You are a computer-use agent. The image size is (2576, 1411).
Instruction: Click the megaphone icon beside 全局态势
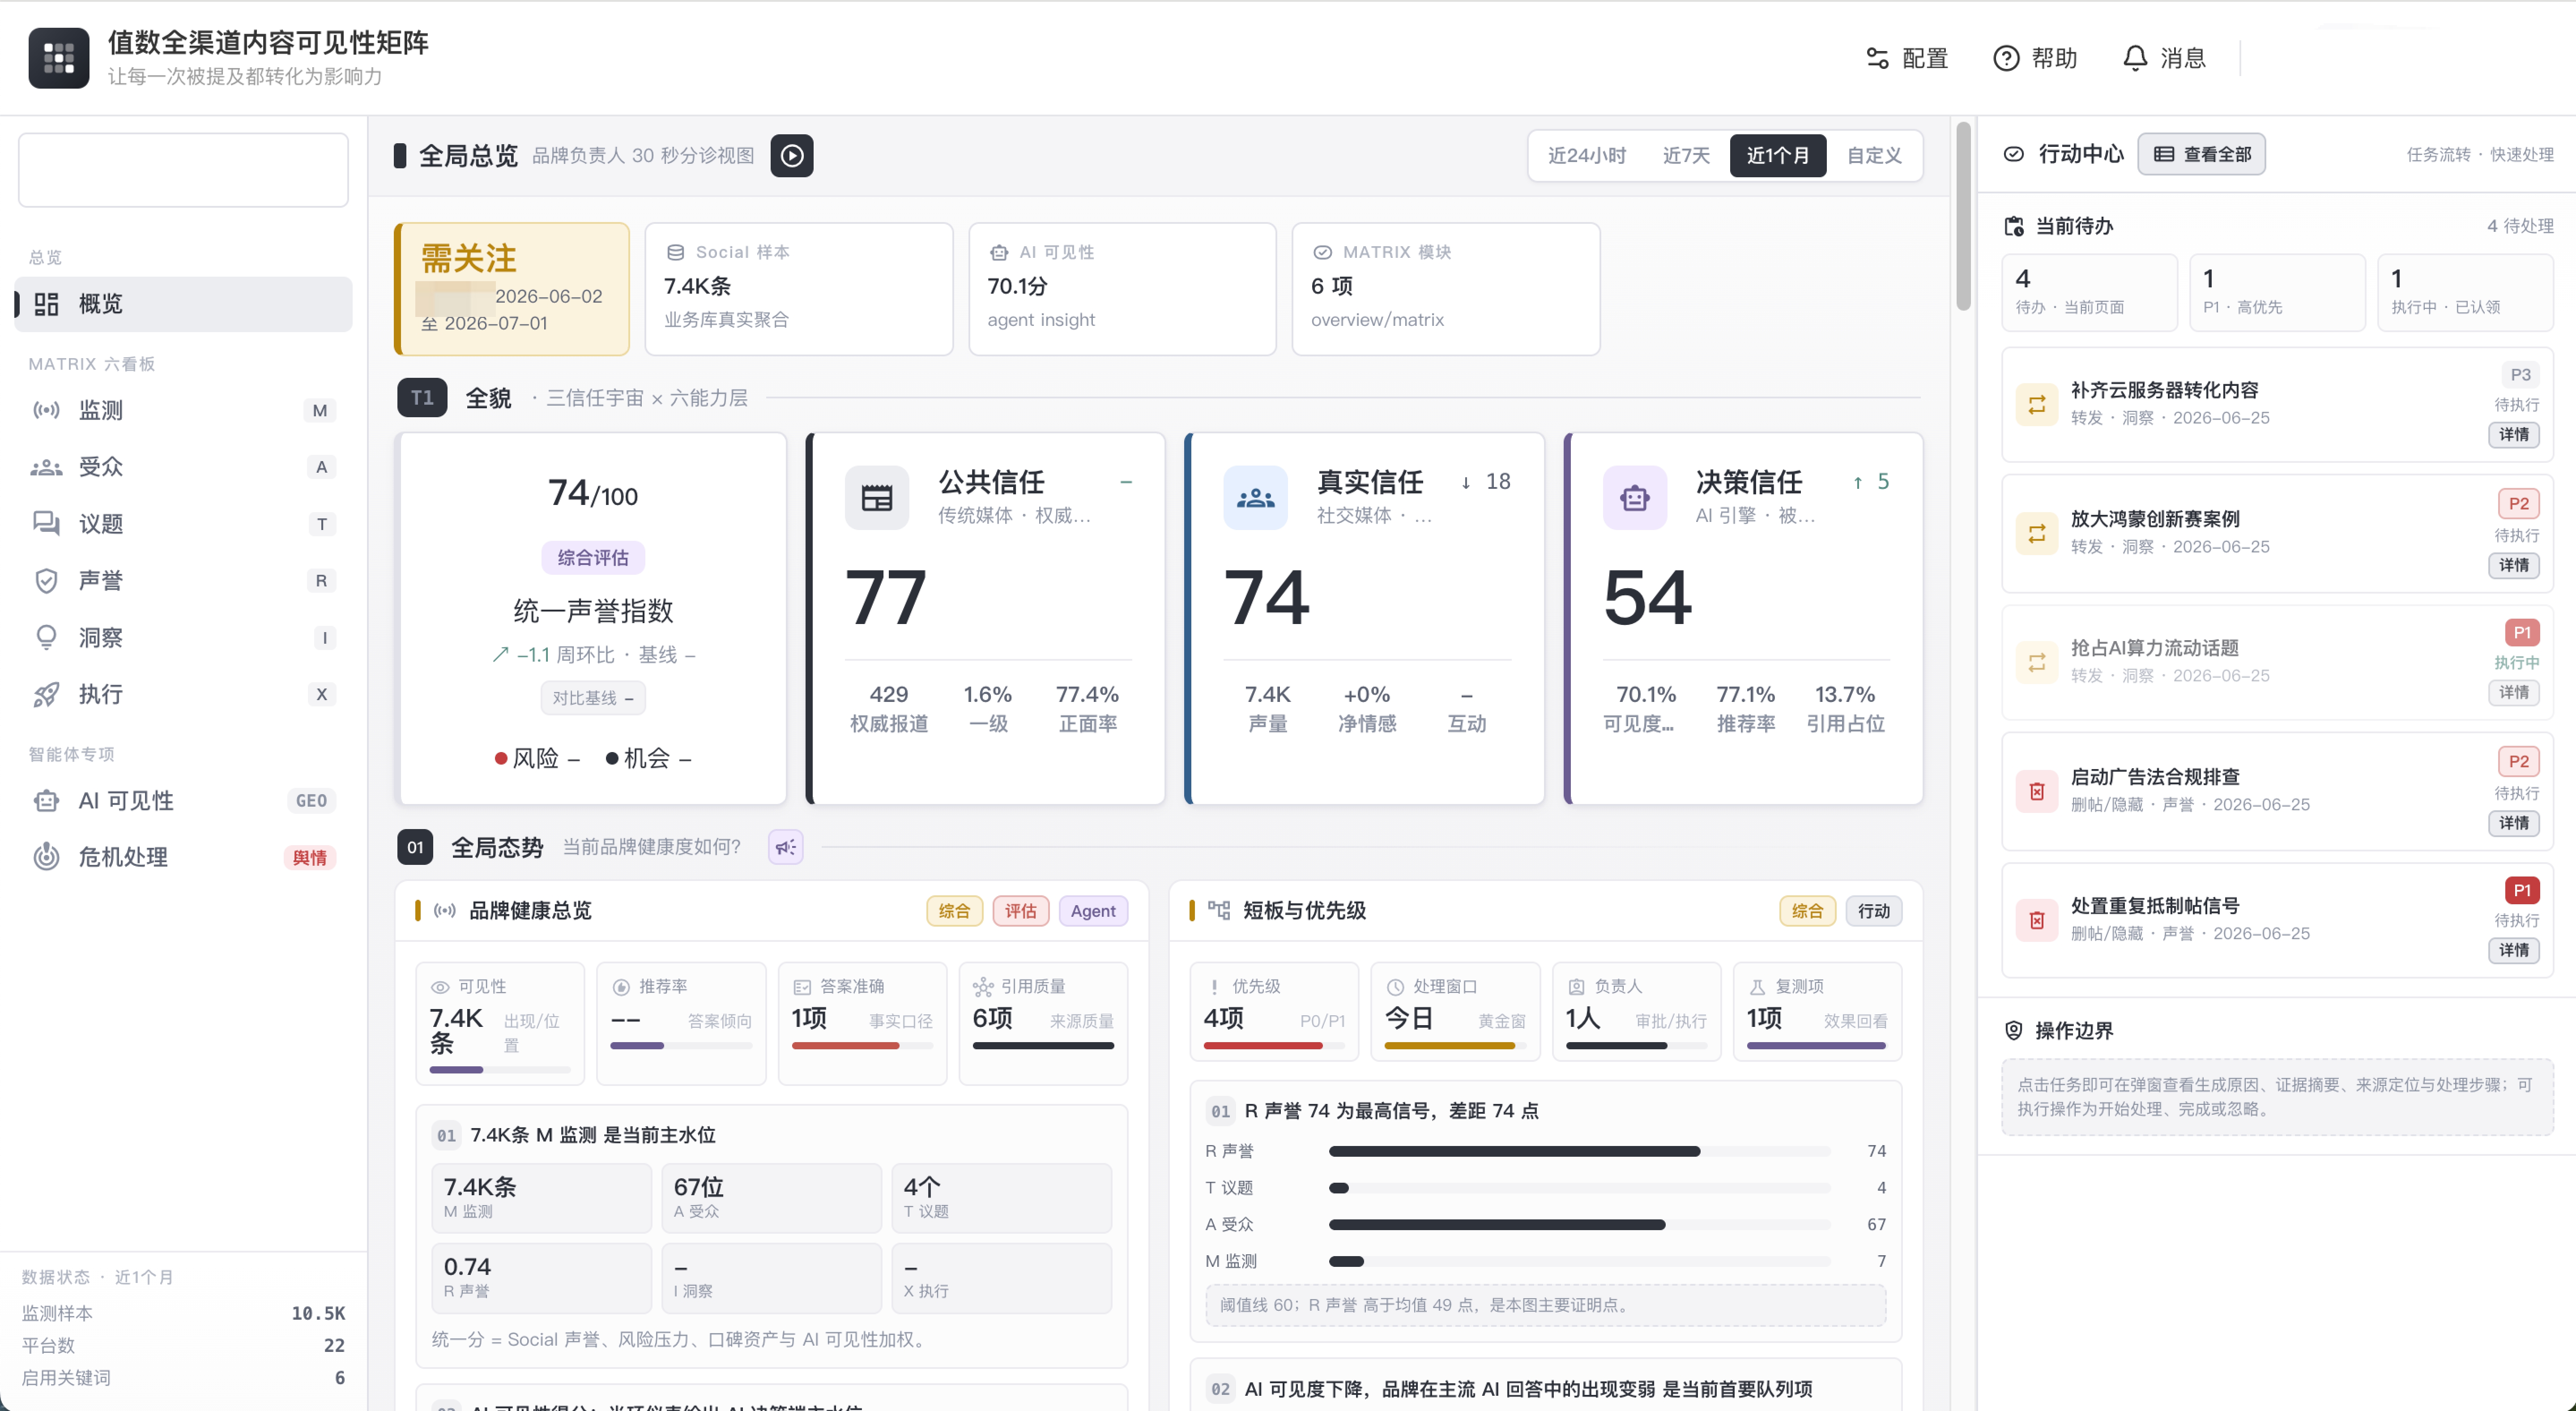pyautogui.click(x=785, y=847)
